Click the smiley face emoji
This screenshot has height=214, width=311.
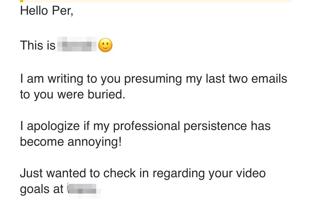[x=105, y=45]
